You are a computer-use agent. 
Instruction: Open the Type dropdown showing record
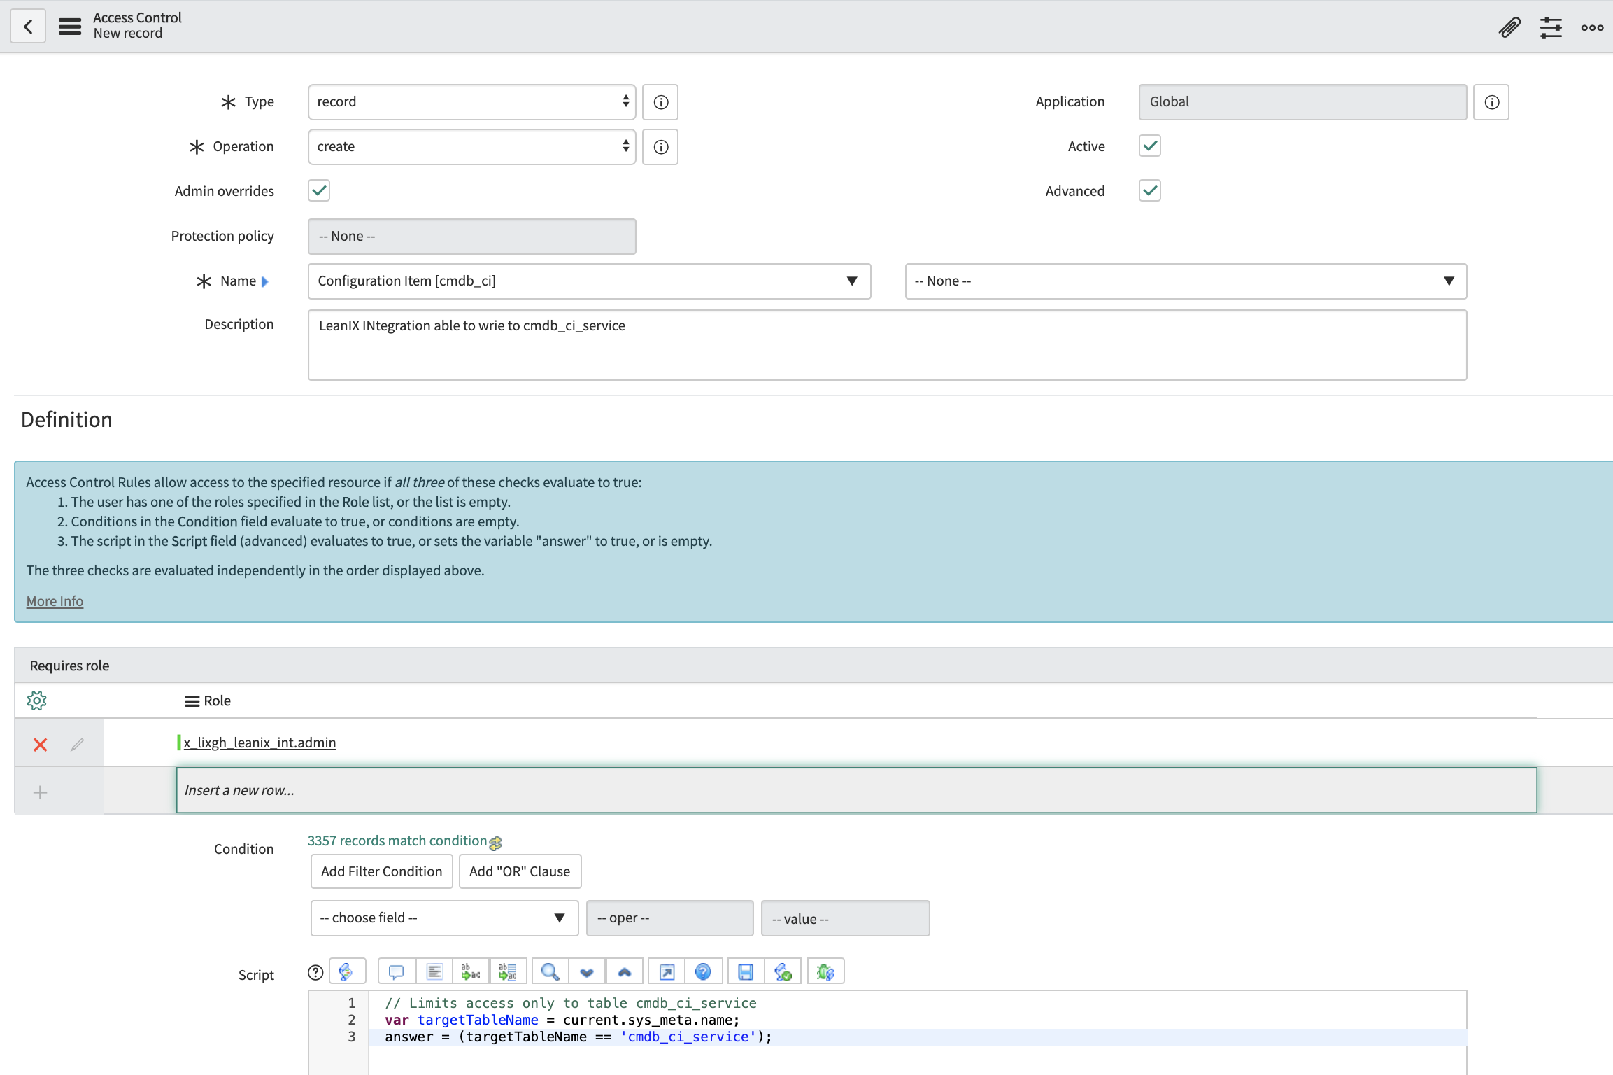471,102
